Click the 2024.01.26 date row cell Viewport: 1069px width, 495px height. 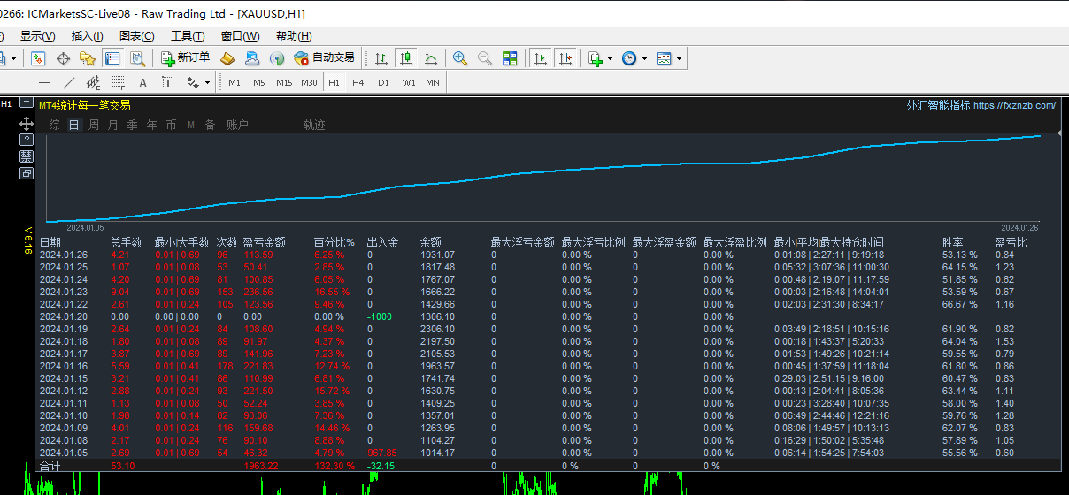click(63, 255)
